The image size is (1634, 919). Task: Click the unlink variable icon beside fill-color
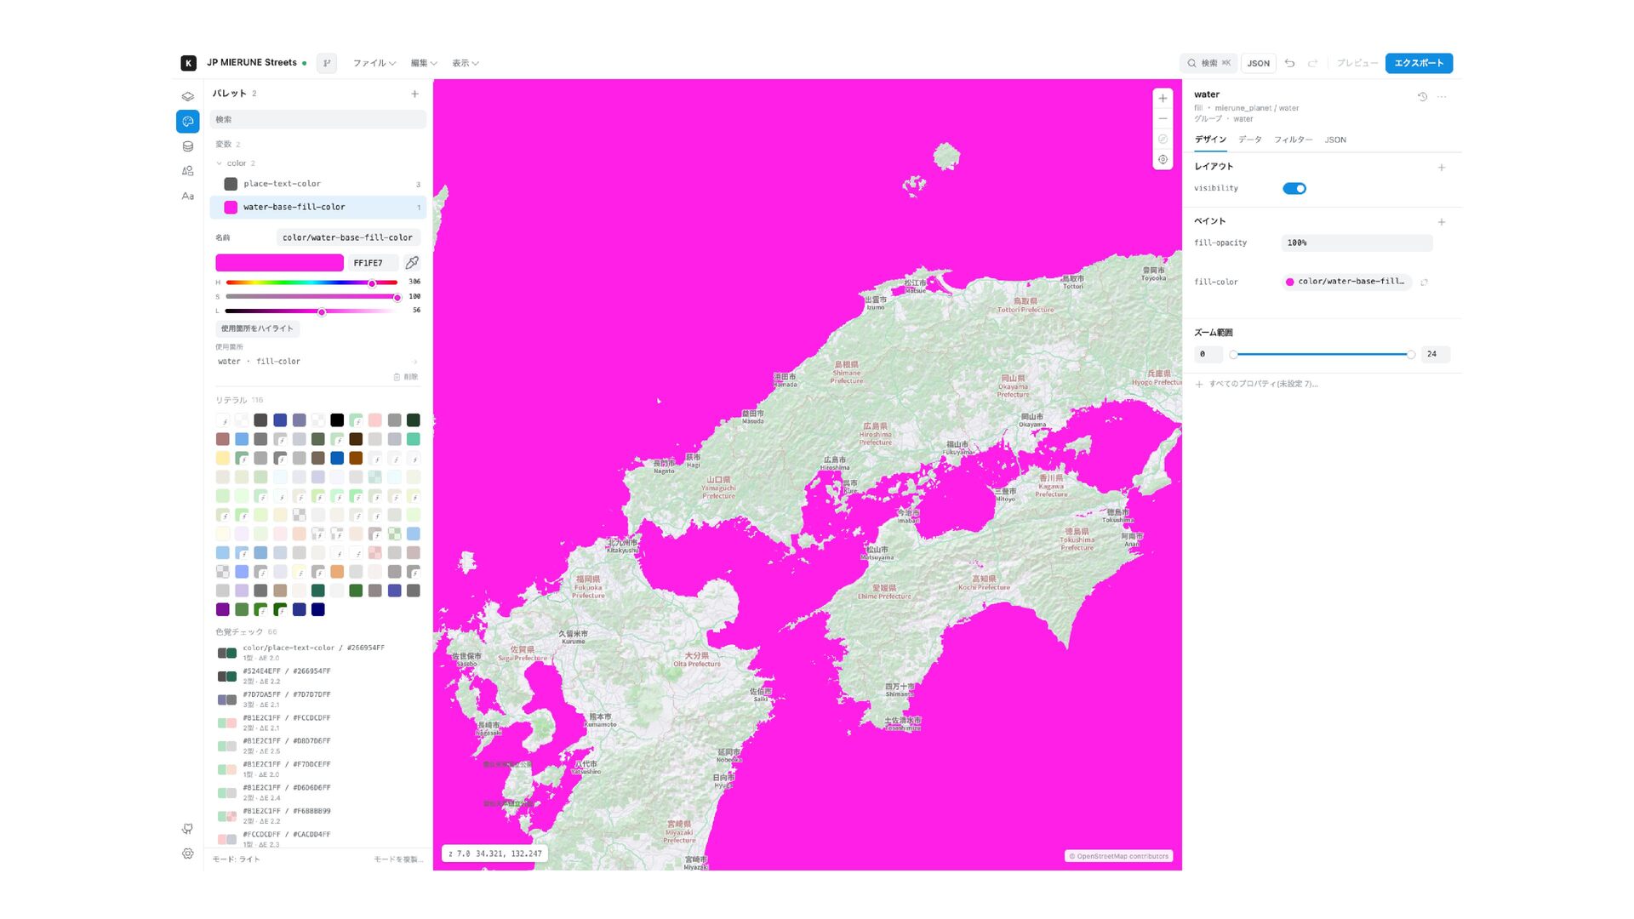coord(1424,283)
